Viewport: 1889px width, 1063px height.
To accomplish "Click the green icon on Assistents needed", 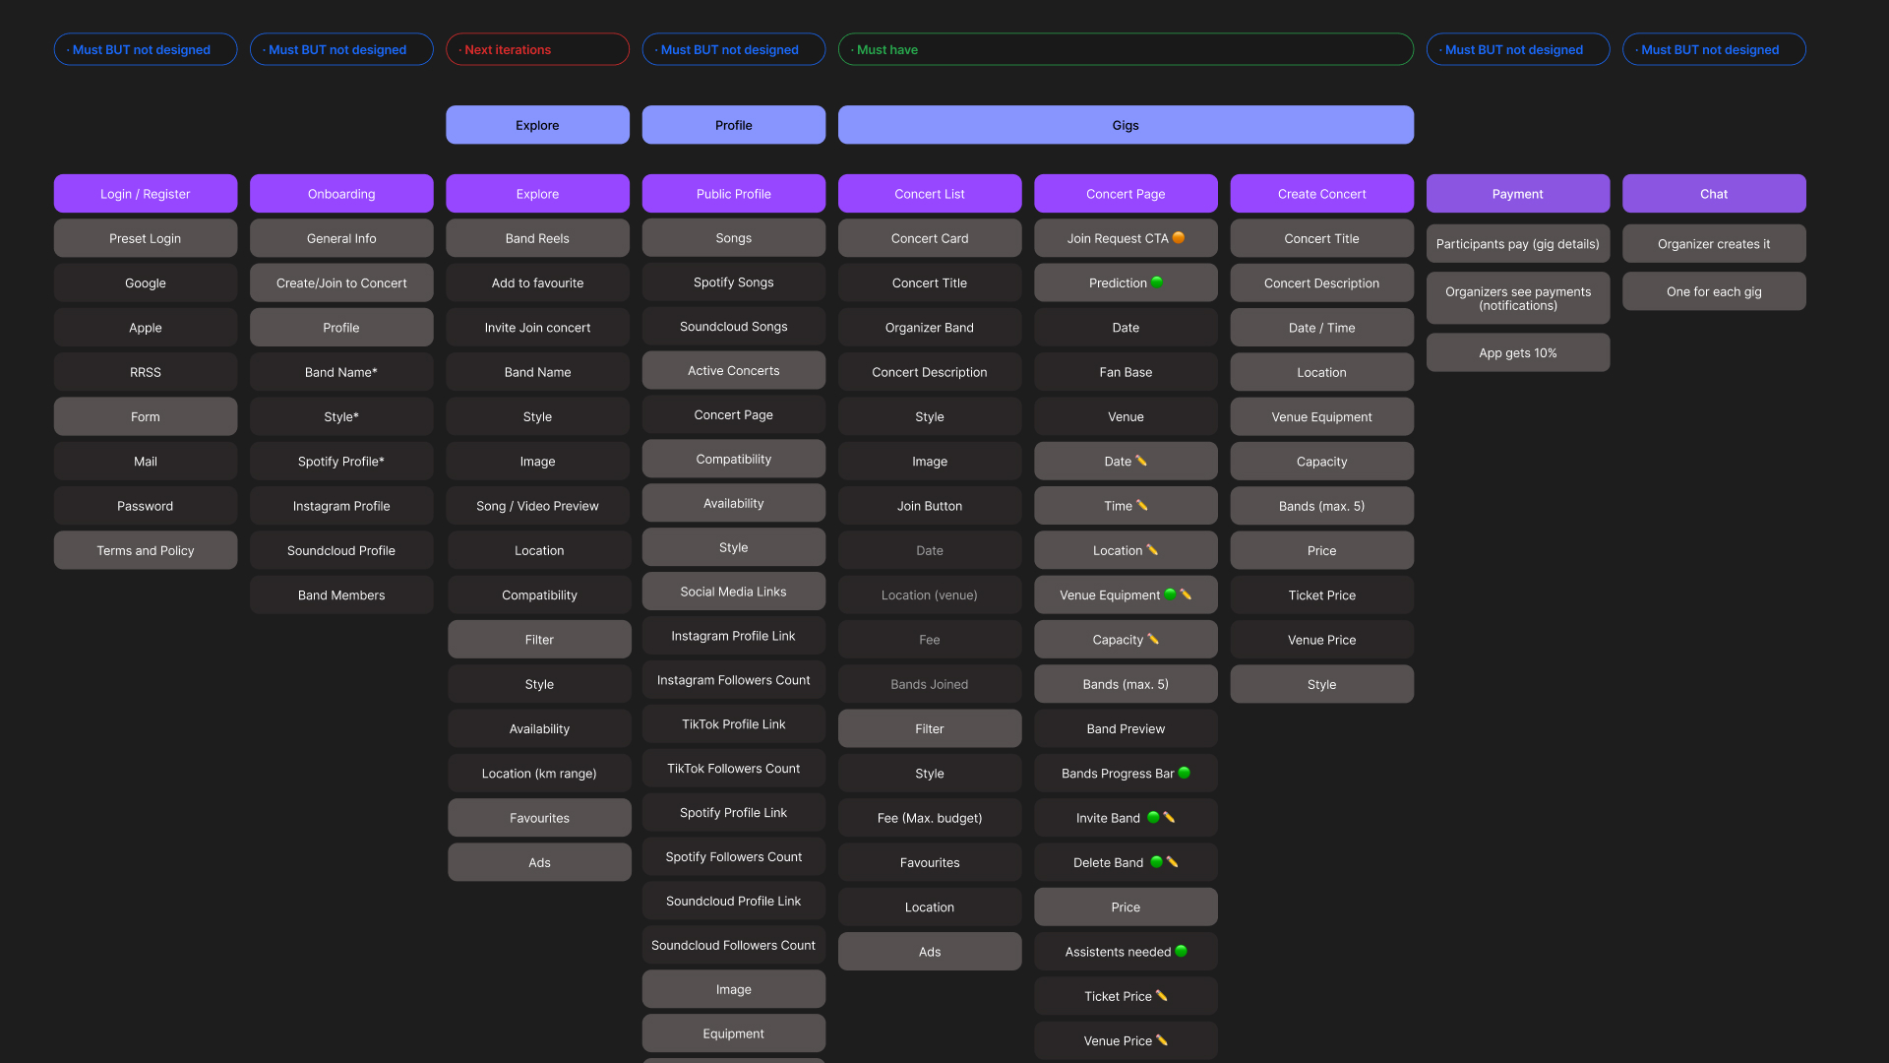I will [1182, 952].
